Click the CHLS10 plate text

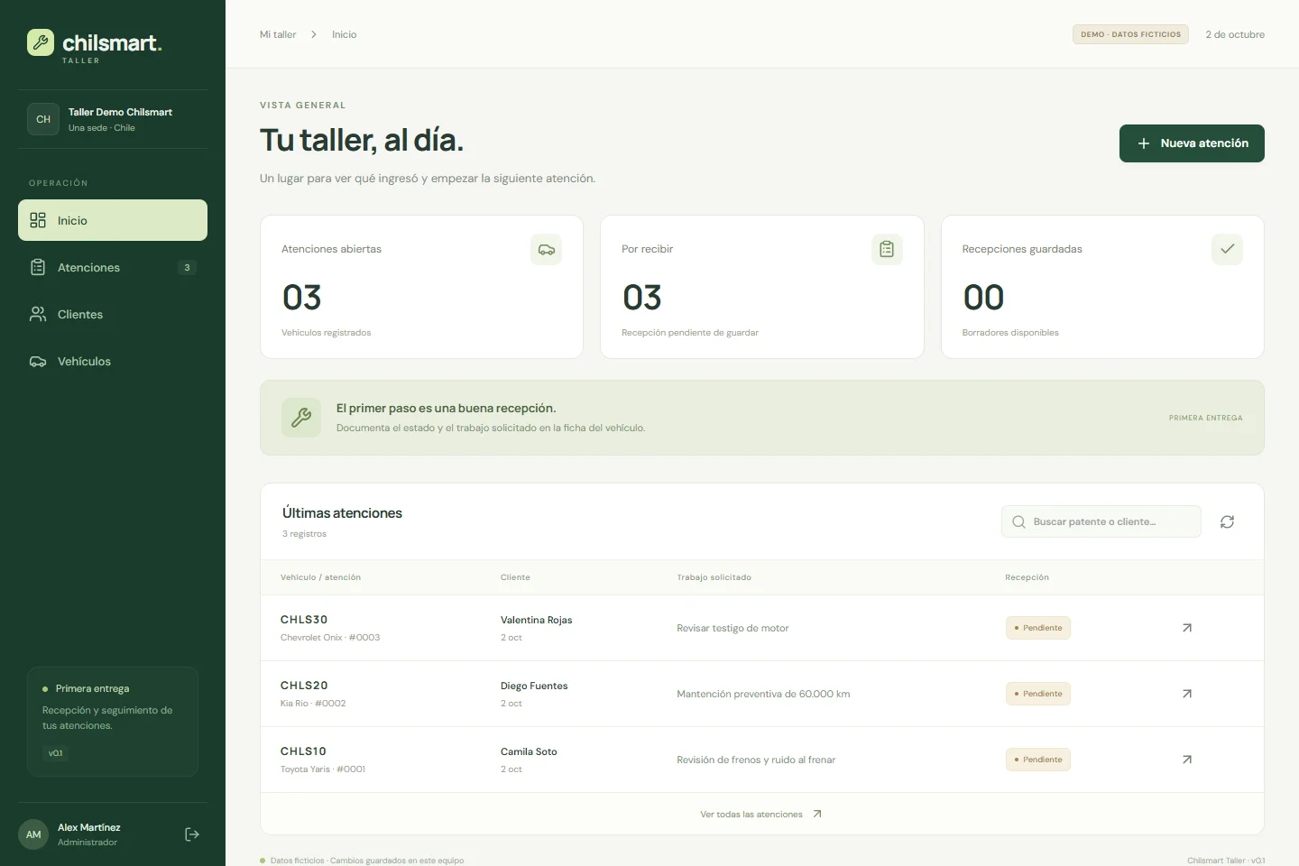303,751
